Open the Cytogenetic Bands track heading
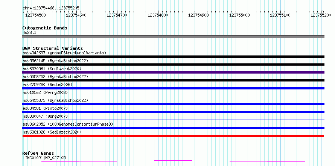The image size is (335, 166). (45, 28)
